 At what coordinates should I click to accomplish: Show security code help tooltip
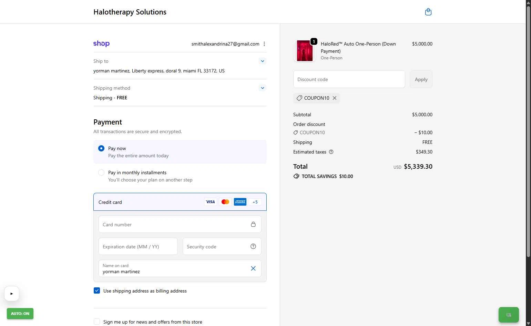[x=253, y=246]
